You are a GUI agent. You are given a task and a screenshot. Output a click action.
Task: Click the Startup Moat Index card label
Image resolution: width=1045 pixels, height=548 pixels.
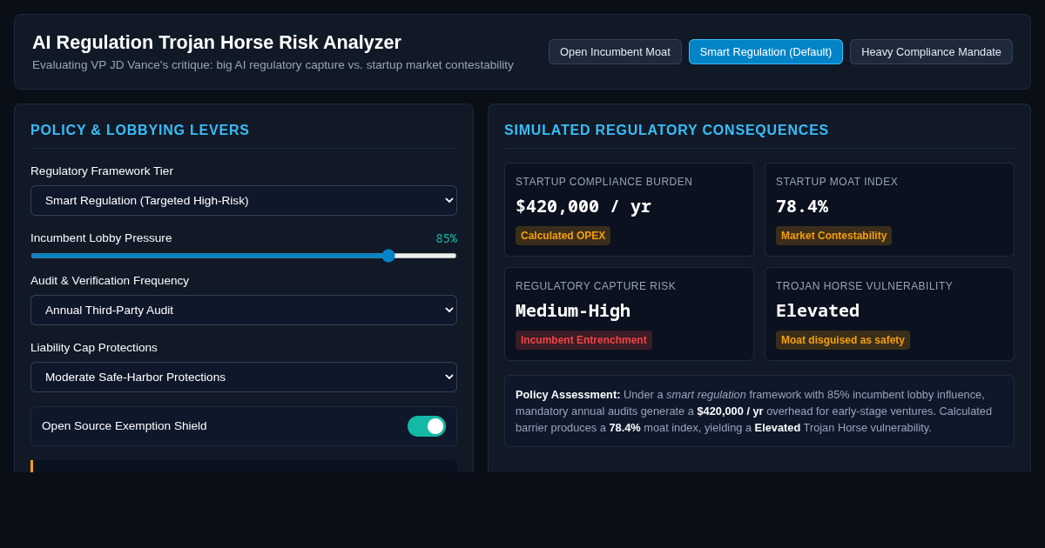(x=837, y=182)
